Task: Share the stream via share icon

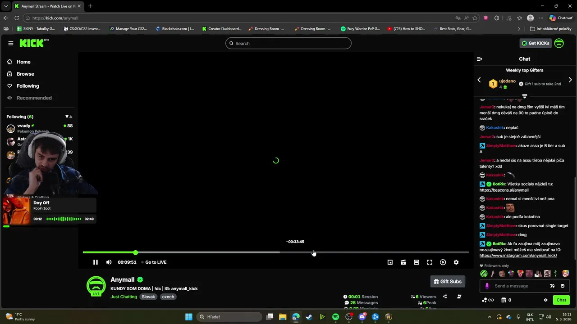Action: coord(445,297)
